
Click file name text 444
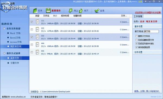point(43,44)
